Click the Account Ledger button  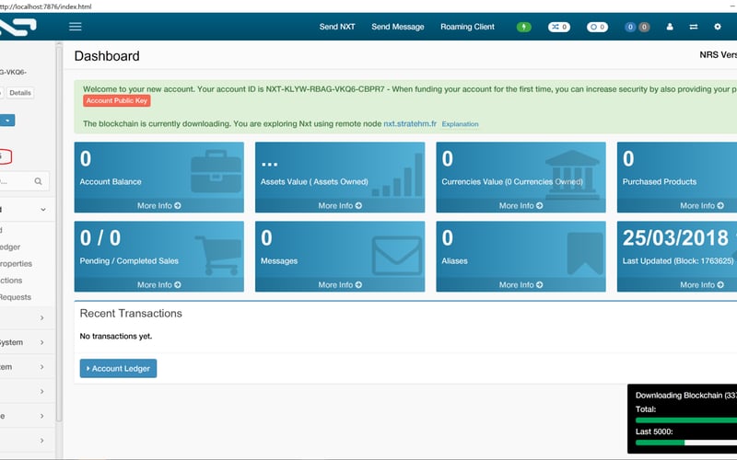[118, 369]
